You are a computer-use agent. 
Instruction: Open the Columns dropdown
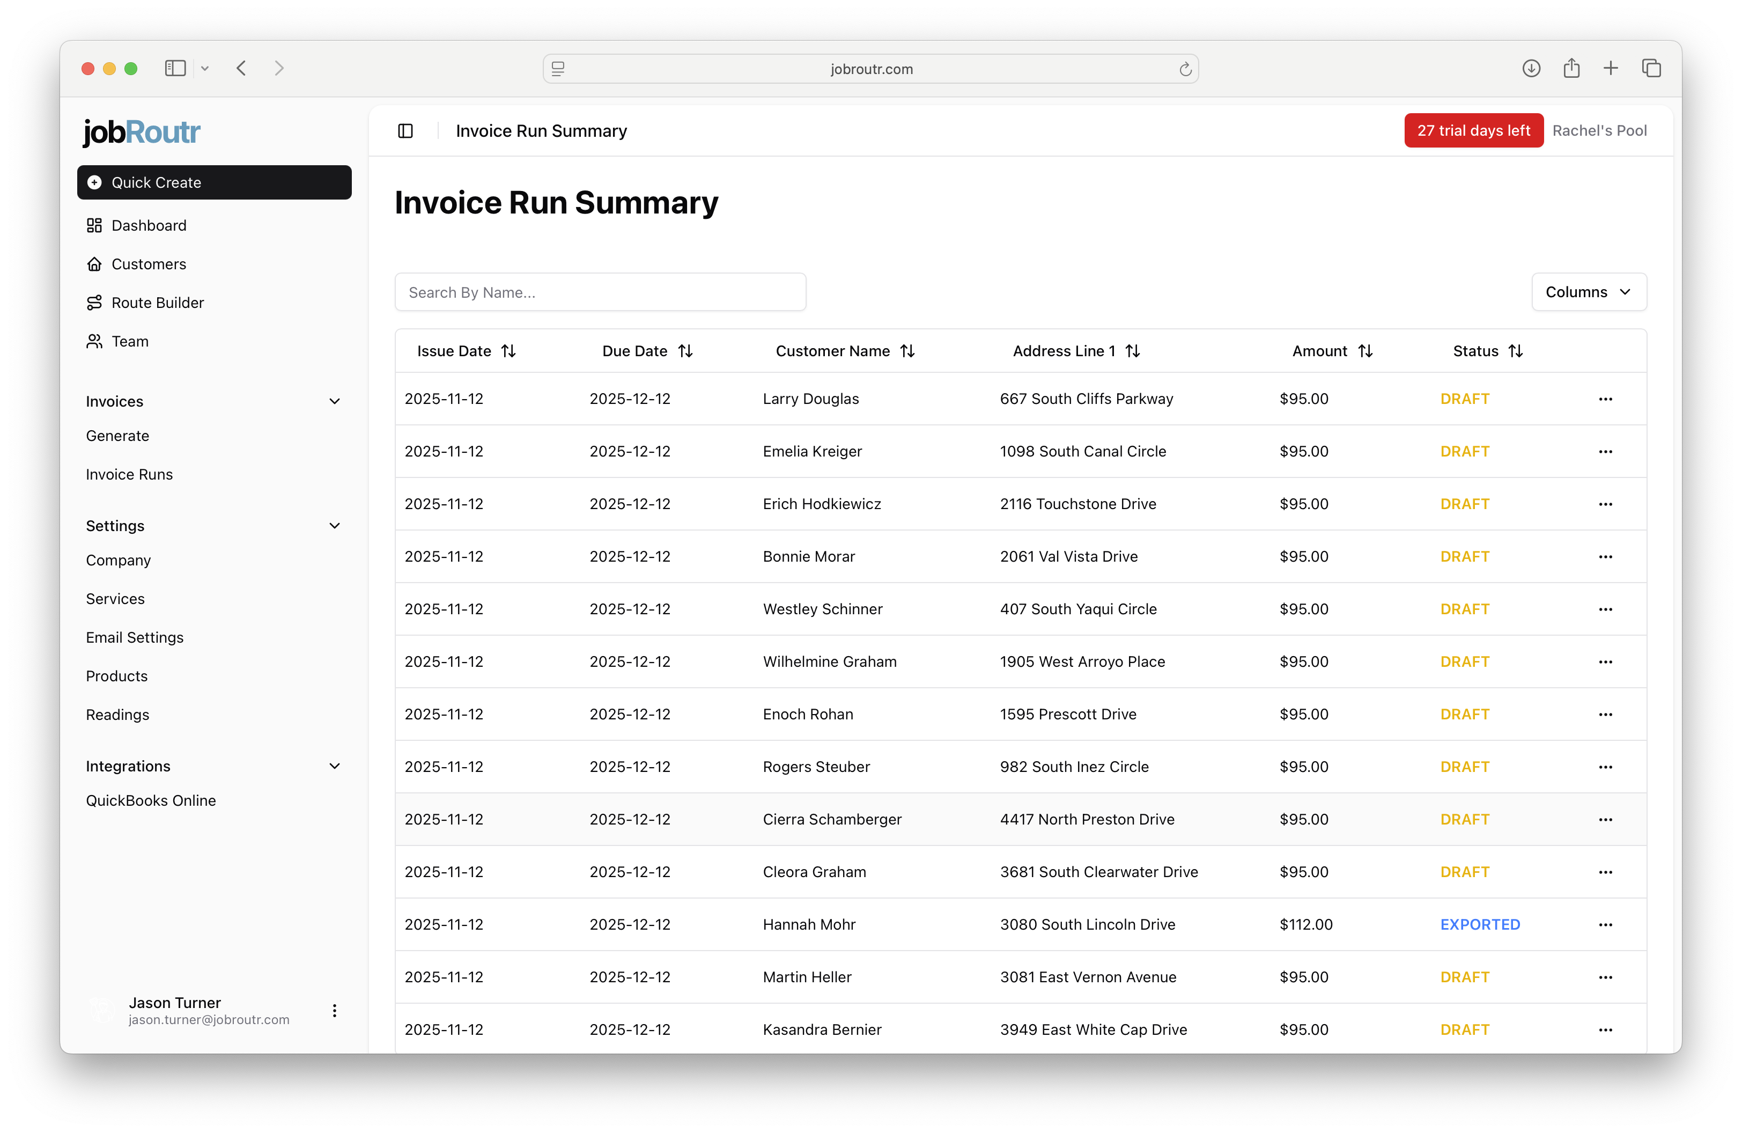(x=1588, y=292)
